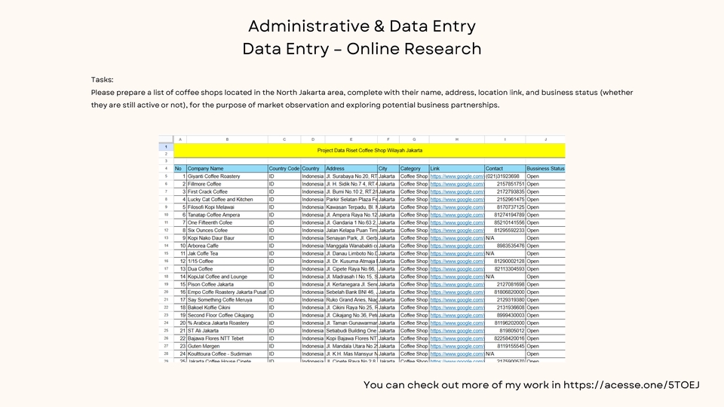Select the address cell for Tanatap Coffee Ampera
The width and height of the screenshot is (724, 407).
pos(351,215)
